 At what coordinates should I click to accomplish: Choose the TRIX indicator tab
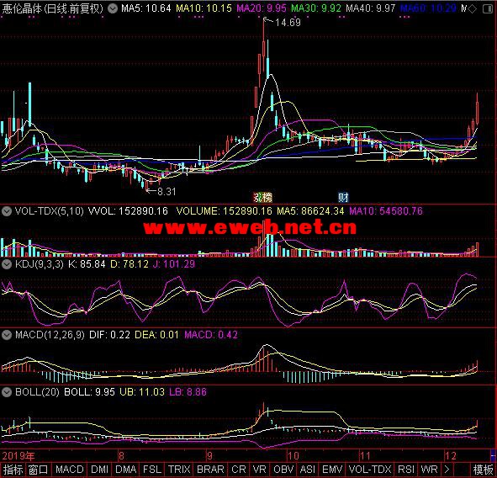point(179,469)
